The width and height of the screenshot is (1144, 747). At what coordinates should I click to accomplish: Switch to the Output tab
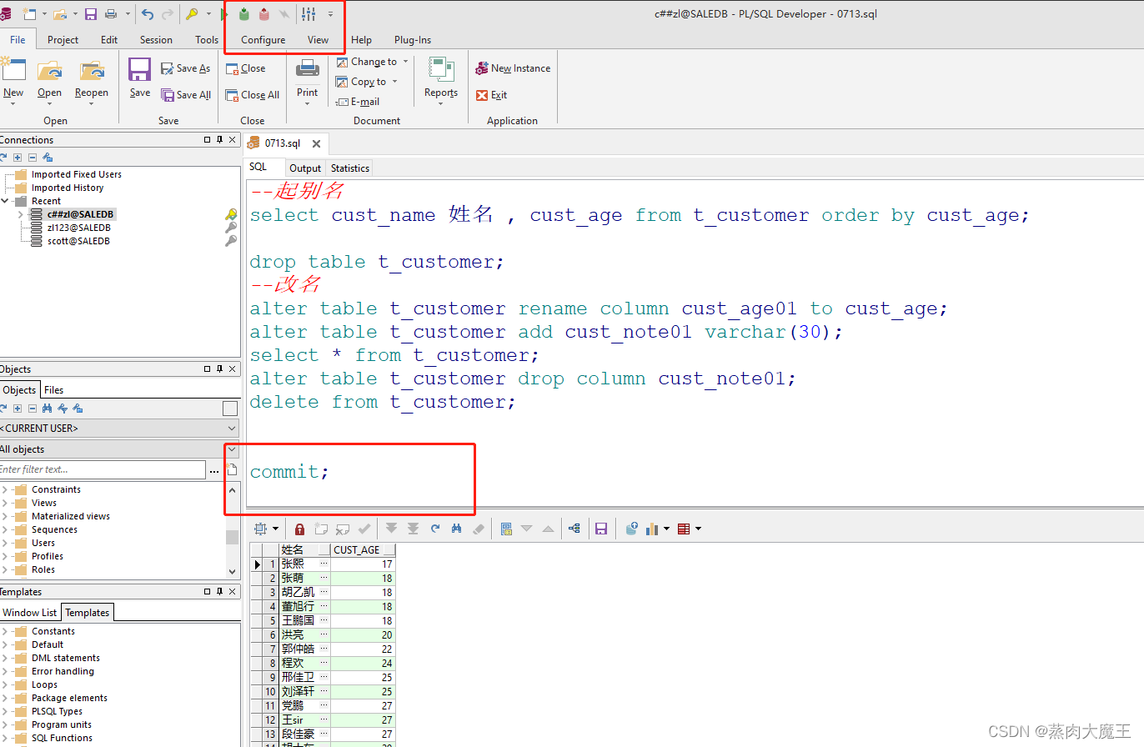[305, 168]
